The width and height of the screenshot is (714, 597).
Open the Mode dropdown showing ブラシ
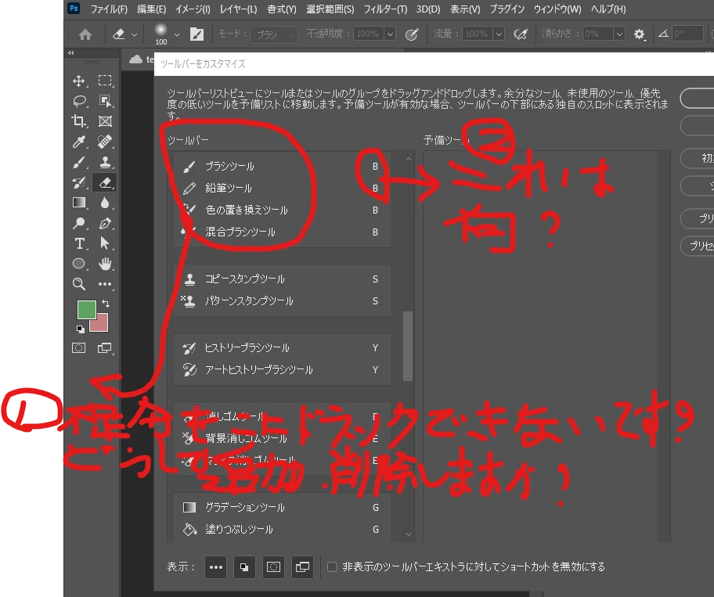(274, 34)
